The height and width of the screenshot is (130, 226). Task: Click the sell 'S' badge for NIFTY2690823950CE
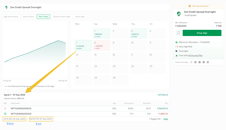click(x=5, y=108)
